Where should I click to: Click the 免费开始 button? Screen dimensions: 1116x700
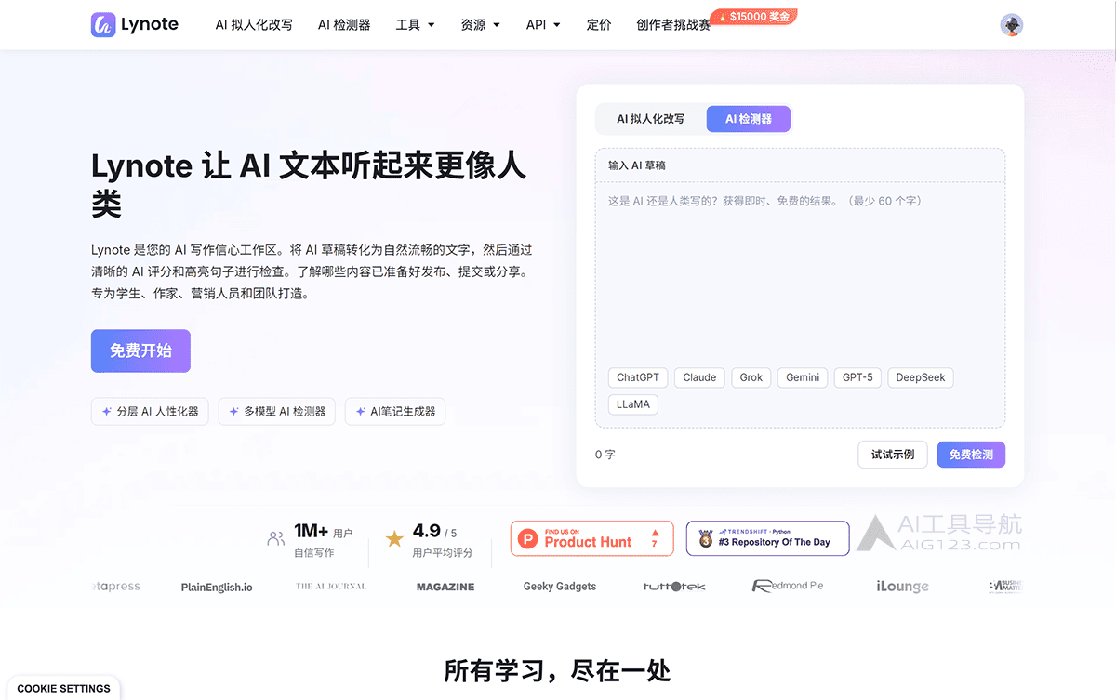(140, 350)
